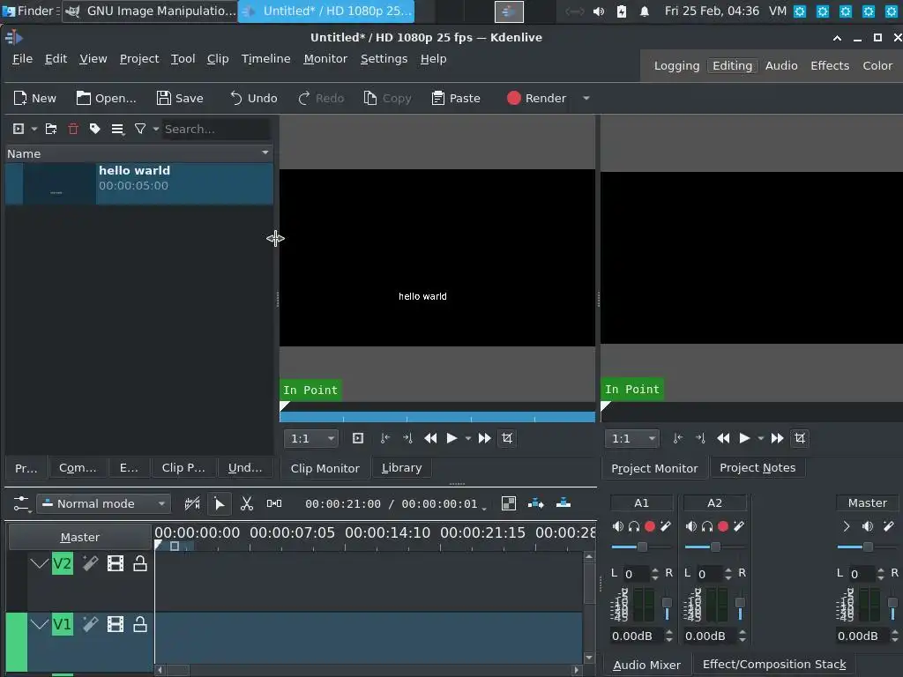Image resolution: width=903 pixels, height=677 pixels.
Task: Click the crop icon in Clip Monitor
Action: (x=507, y=439)
